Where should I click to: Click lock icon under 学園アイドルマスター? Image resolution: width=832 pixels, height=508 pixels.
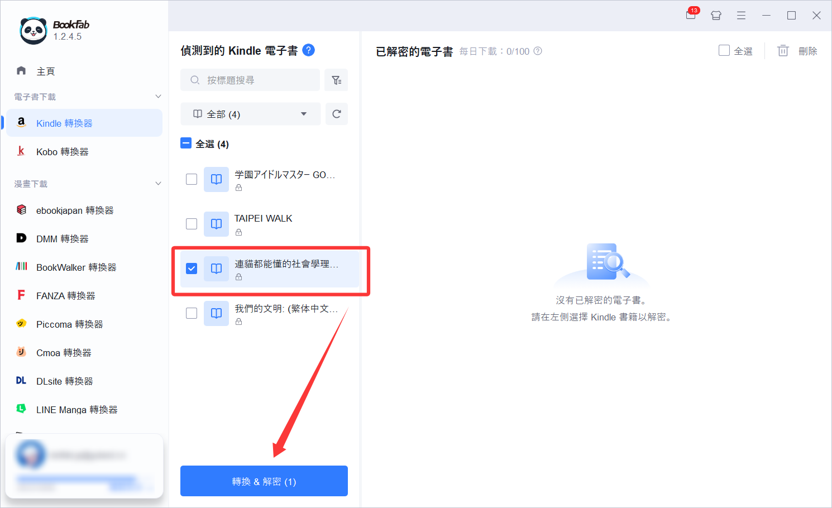(x=238, y=188)
